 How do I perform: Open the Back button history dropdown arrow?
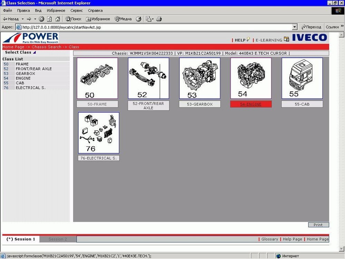pyautogui.click(x=23, y=19)
